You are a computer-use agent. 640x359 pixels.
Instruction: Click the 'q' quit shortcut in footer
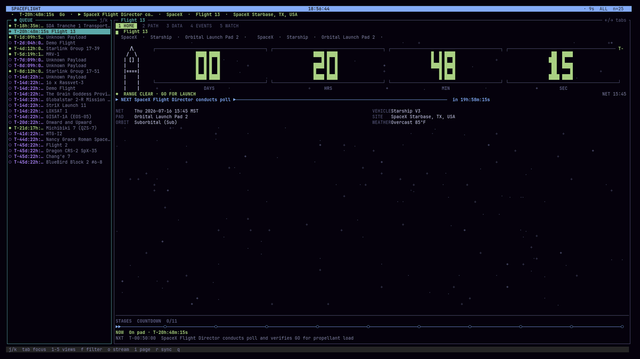178,349
